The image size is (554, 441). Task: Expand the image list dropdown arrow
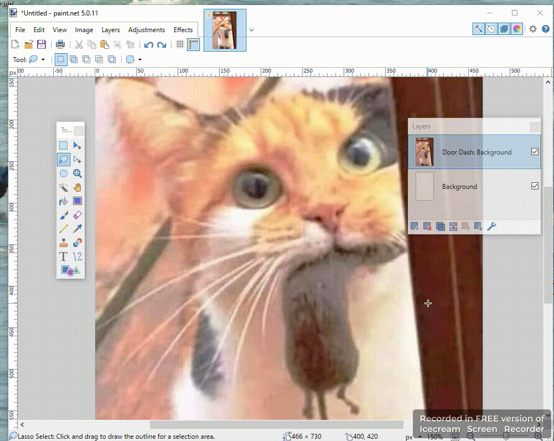tap(252, 30)
